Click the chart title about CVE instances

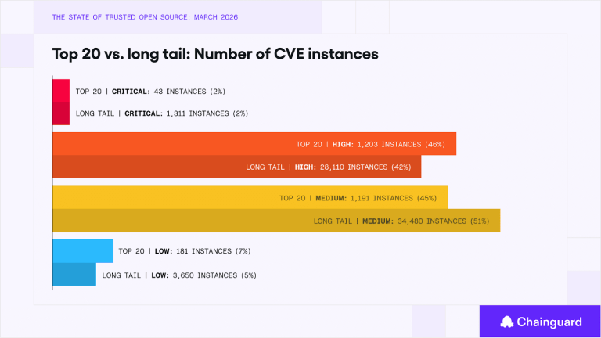[x=215, y=54]
